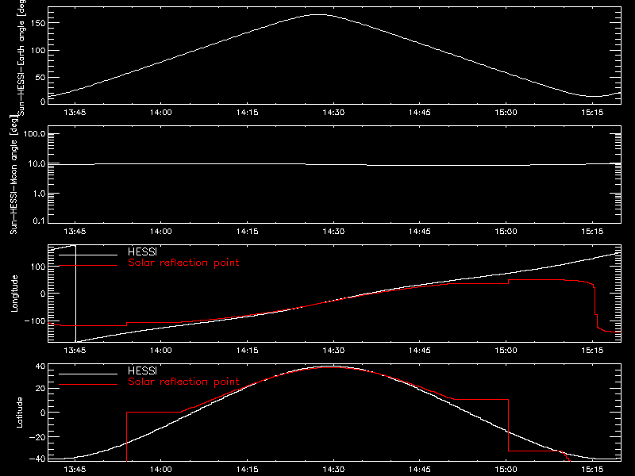
Task: Click the flat Sun-HESSI-Moon angle line
Action: [x=334, y=164]
